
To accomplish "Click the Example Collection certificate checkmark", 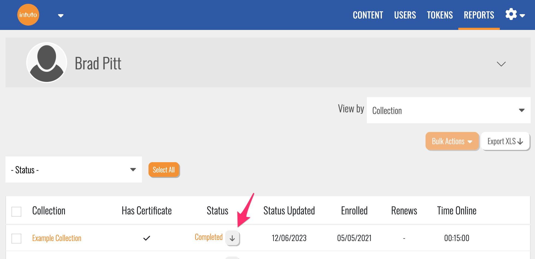I will coord(147,238).
